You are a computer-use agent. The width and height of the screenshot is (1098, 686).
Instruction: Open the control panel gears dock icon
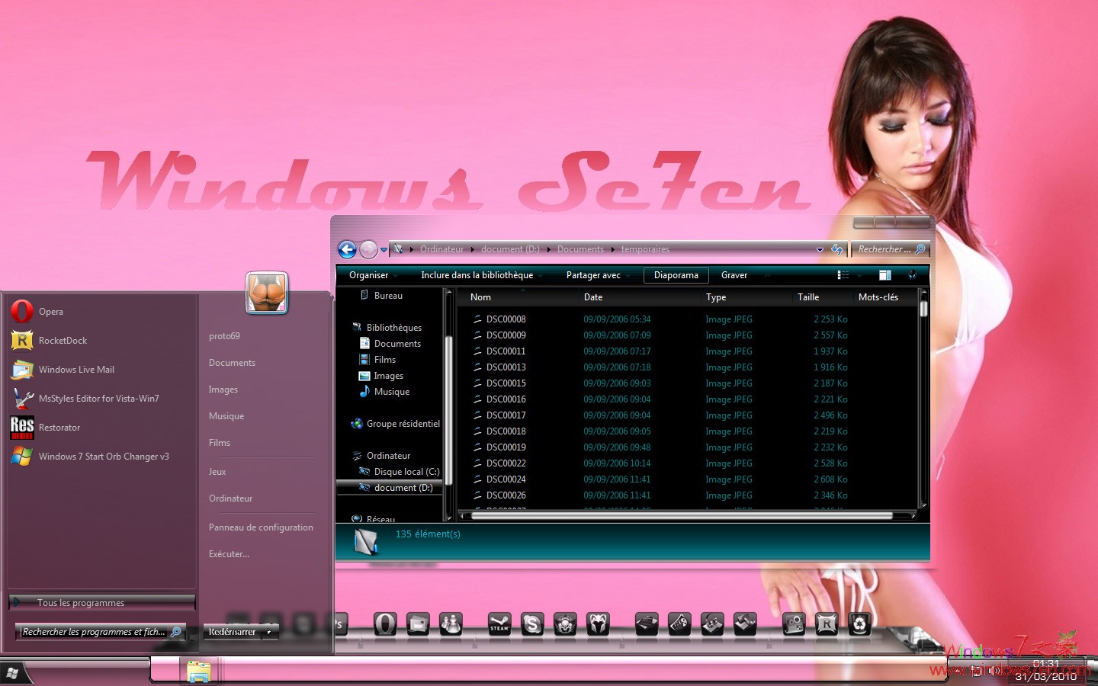click(794, 624)
